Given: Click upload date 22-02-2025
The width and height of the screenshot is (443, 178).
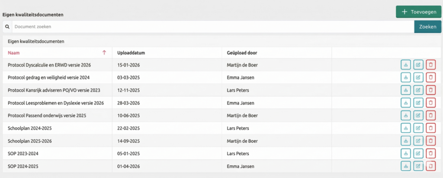Looking at the screenshot, I should coord(128,128).
